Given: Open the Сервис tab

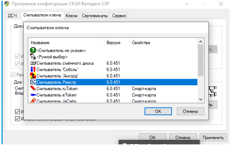Looking at the screenshot, I should (x=119, y=16).
